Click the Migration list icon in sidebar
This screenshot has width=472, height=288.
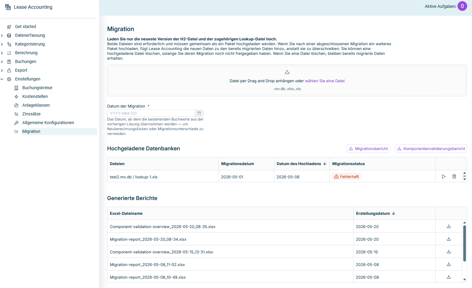coord(16,132)
